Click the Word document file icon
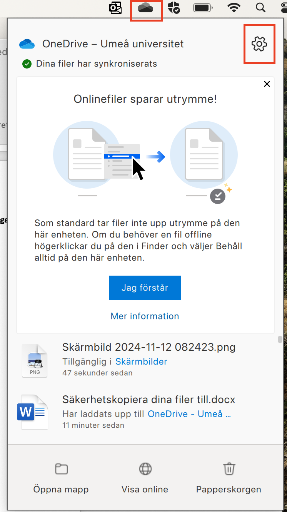This screenshot has width=287, height=512. 32,412
